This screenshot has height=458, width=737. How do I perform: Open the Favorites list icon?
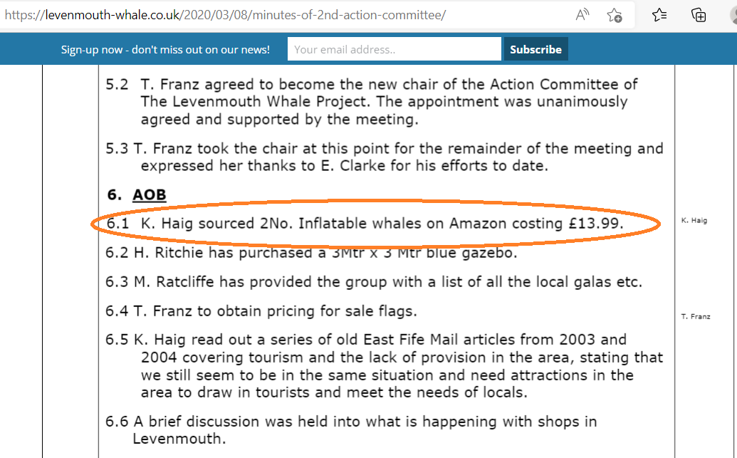coord(659,15)
